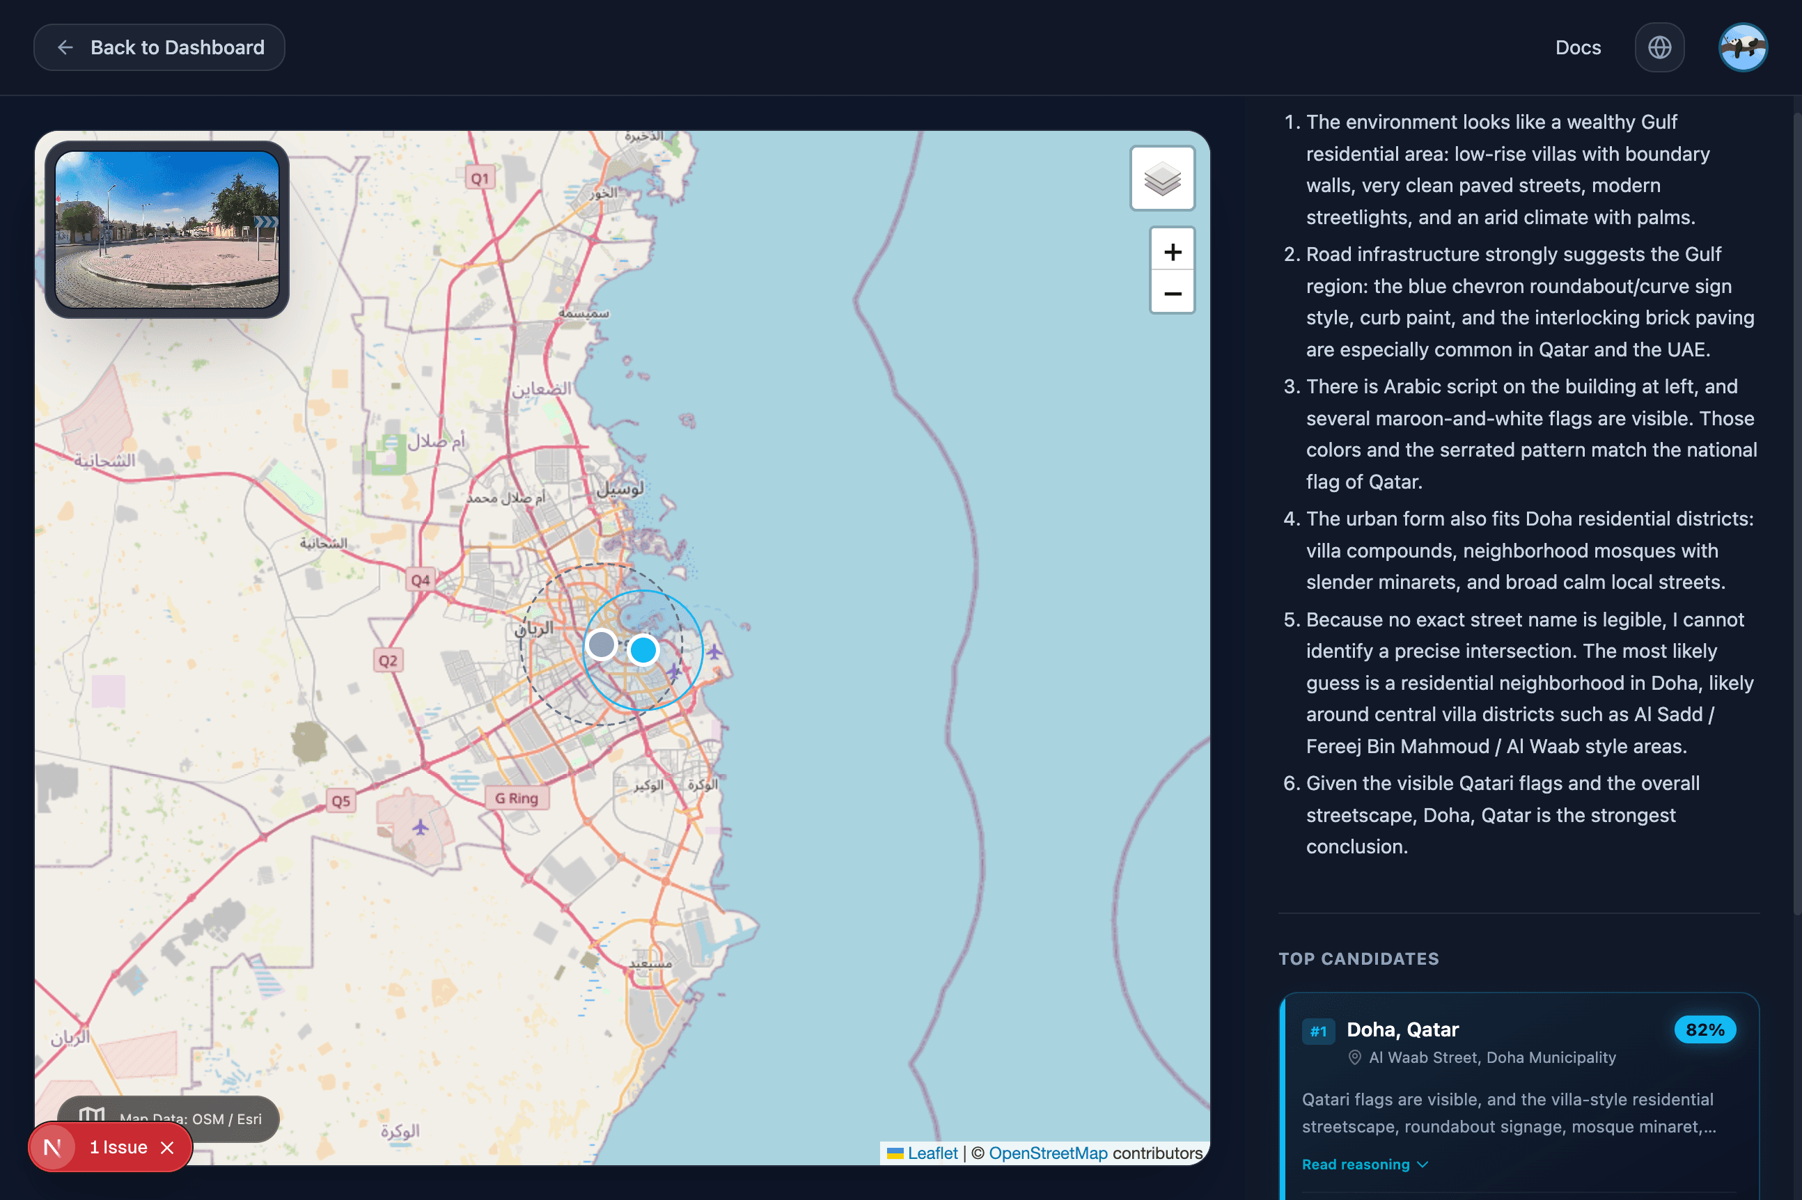Screen dimensions: 1802x1200
Task: Click the right panel vertical scrollbar
Action: pyautogui.click(x=1796, y=513)
